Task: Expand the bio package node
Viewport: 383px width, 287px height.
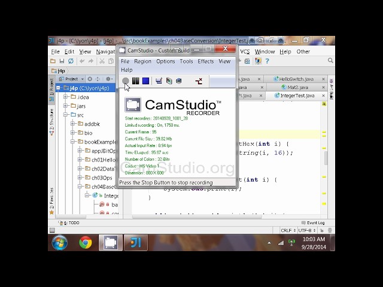Action: click(72, 133)
